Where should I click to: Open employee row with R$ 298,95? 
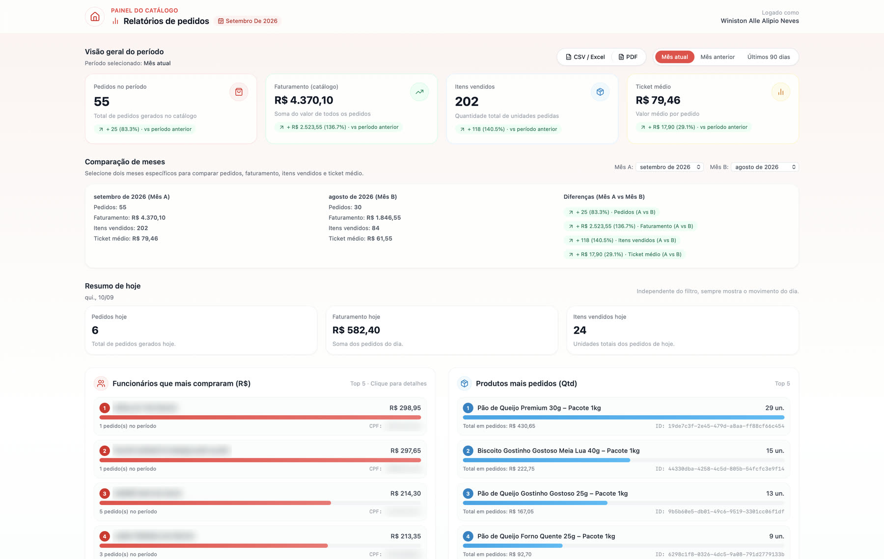(260, 416)
